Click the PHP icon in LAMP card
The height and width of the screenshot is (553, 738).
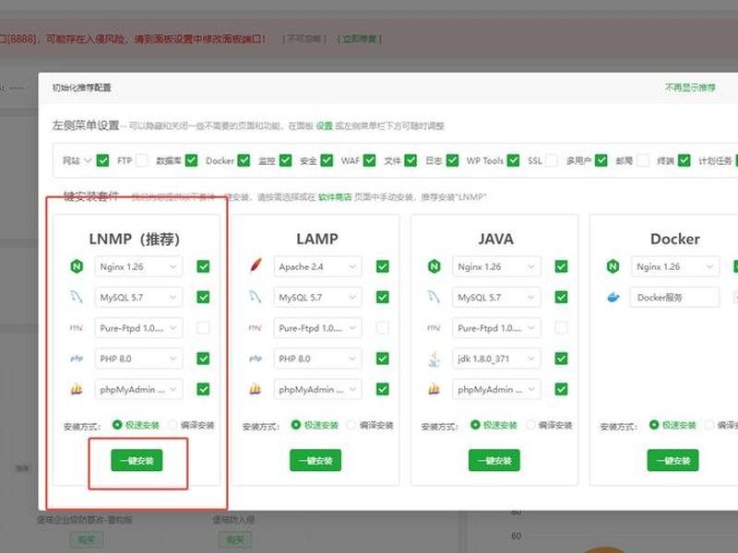click(x=256, y=359)
